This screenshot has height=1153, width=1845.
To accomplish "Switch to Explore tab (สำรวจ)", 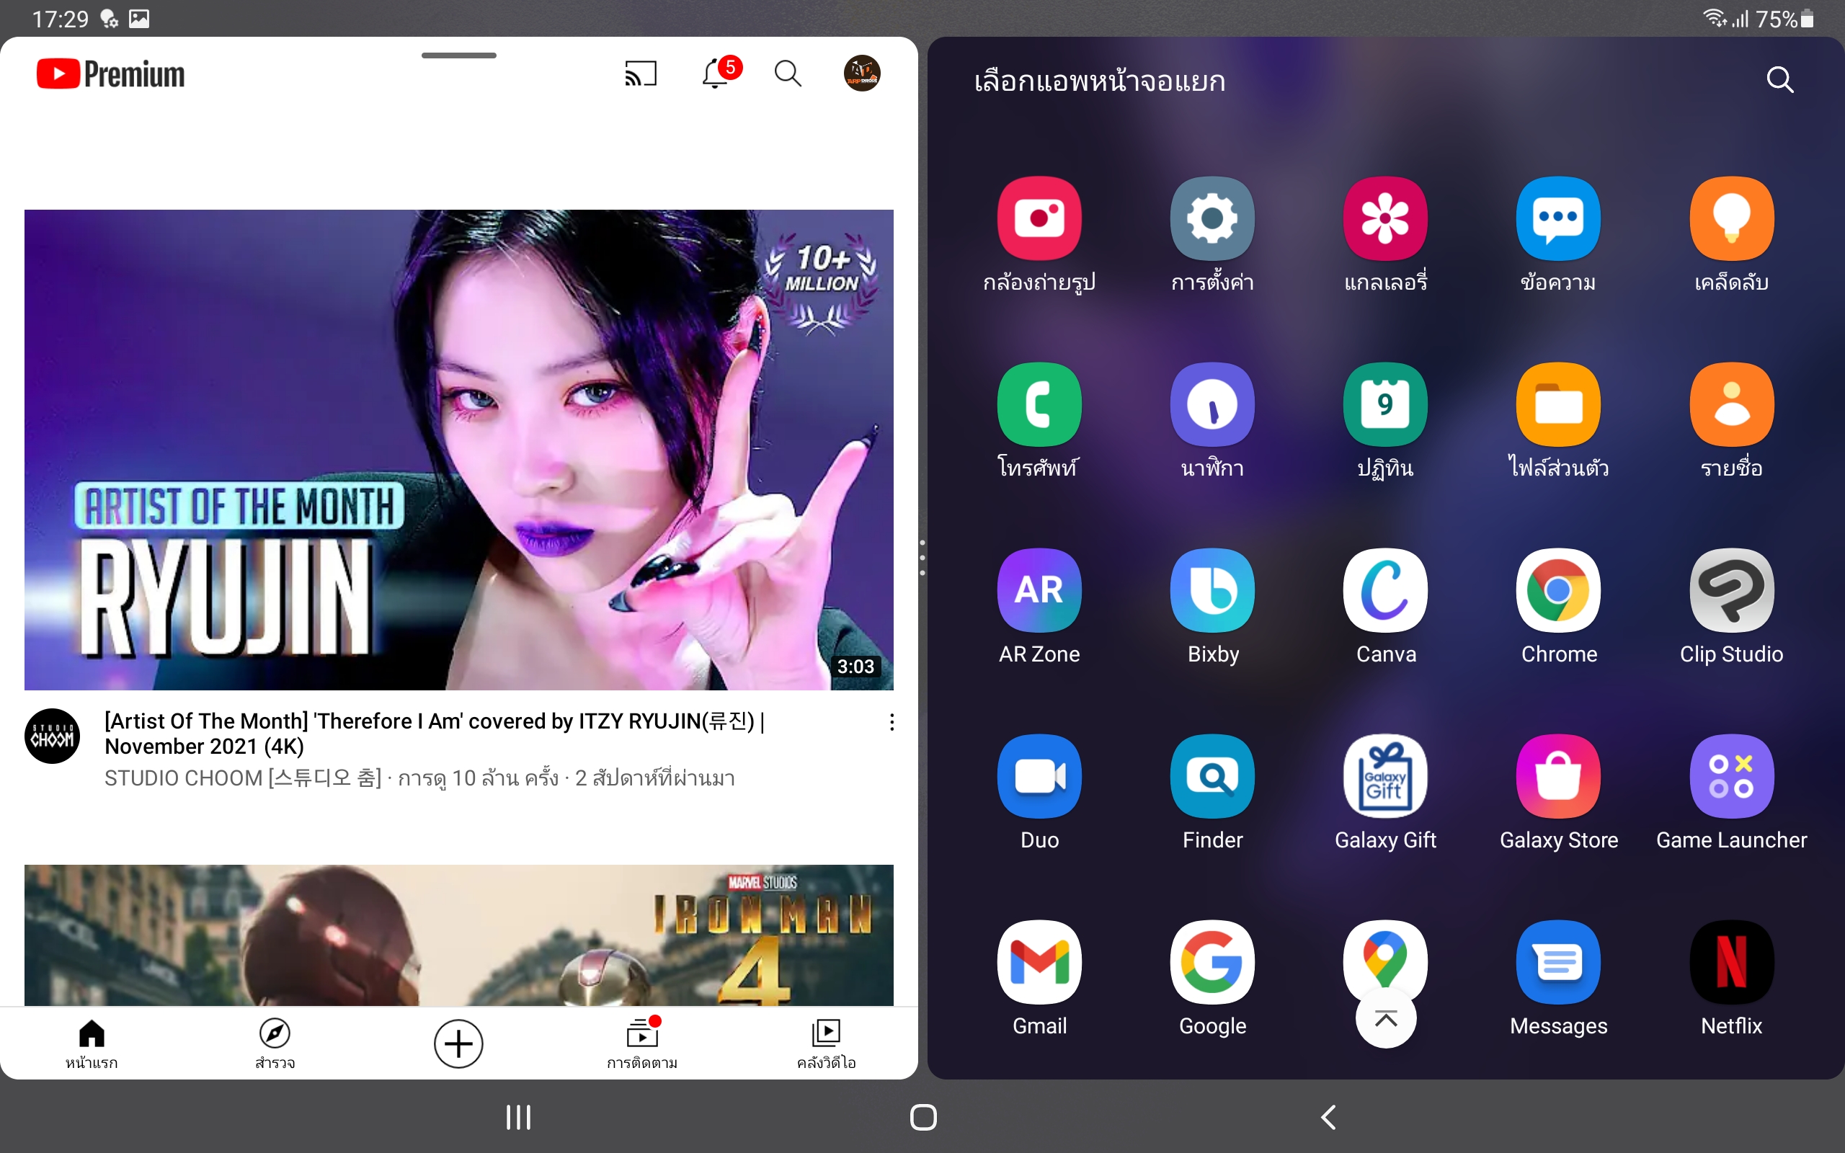I will click(275, 1044).
